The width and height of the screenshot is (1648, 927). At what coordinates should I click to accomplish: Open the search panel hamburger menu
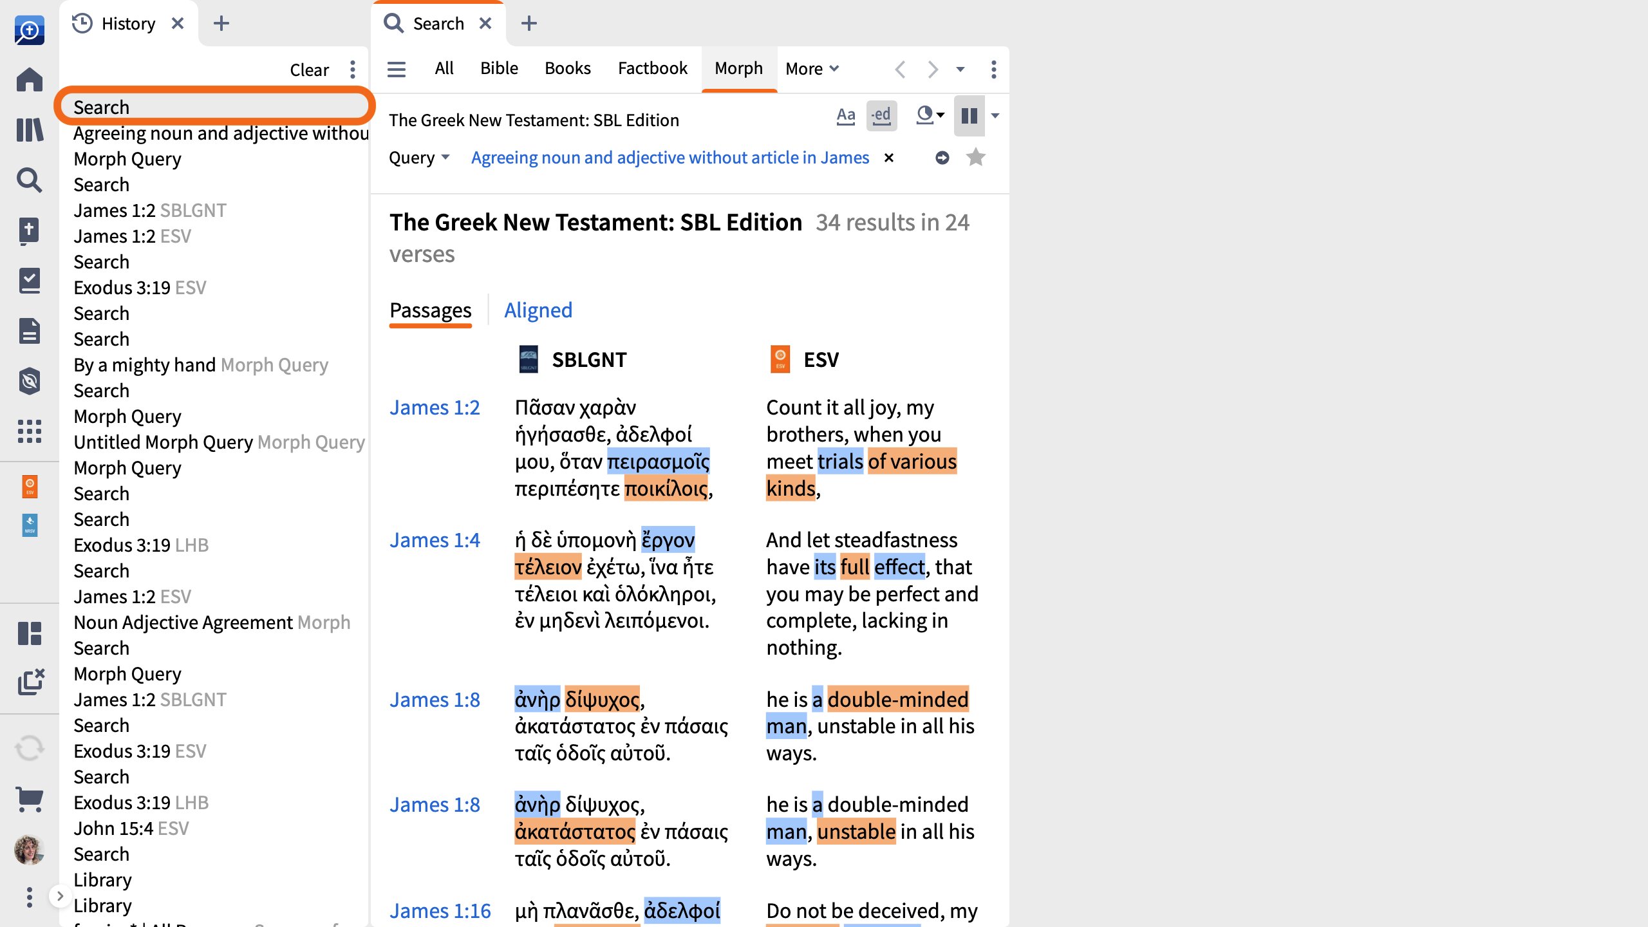coord(397,69)
